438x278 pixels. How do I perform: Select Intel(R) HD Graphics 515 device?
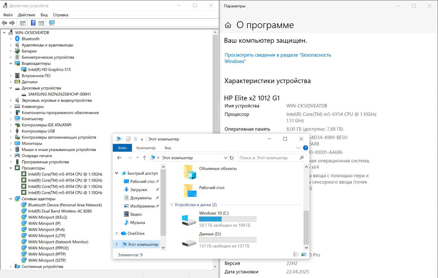pos(49,69)
